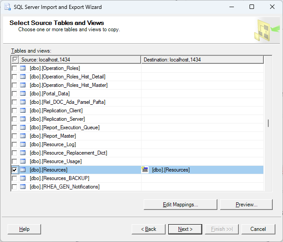Screen dimensions: 283x242
Task: Click the Preview button
Action: coord(246,205)
